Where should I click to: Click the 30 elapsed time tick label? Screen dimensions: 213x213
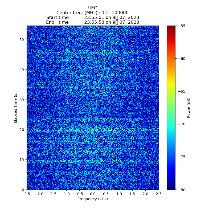coord(21,100)
